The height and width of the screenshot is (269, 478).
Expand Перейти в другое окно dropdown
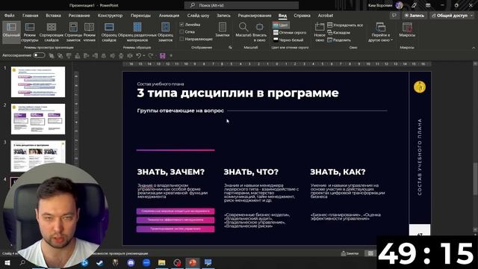(380, 31)
